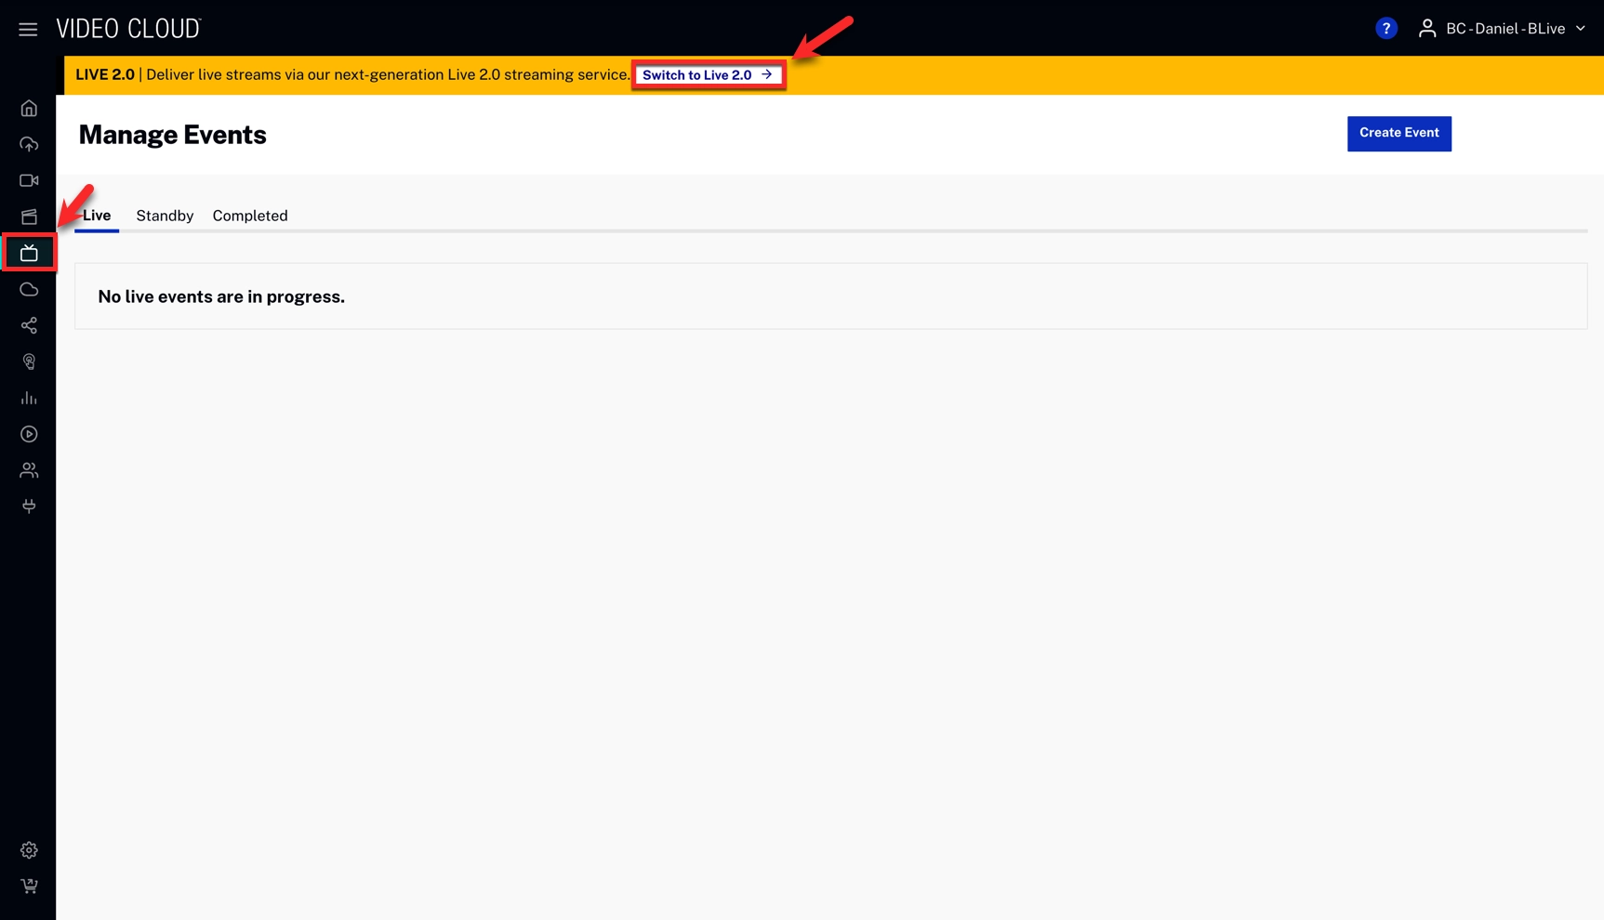Open the shopping cart icon in sidebar
Screen dimensions: 1604x920
pyautogui.click(x=29, y=887)
